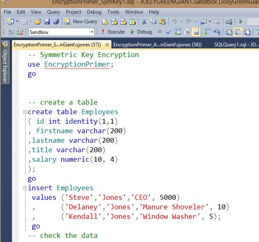Click the Cancel Executing Query stop icon
This screenshot has width=259, height=242.
pyautogui.click(x=160, y=32)
